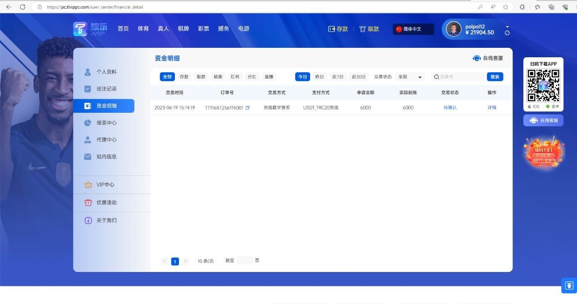Toggle the 近30日 date range filter
Viewport: 577px width, 304px height.
(x=358, y=77)
